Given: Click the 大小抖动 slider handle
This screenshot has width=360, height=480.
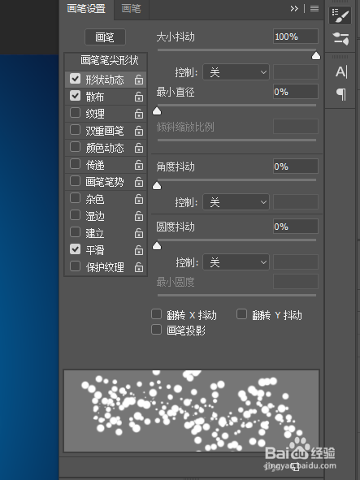Looking at the screenshot, I should click(x=316, y=56).
